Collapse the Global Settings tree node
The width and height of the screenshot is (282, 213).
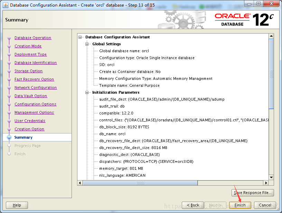point(87,44)
